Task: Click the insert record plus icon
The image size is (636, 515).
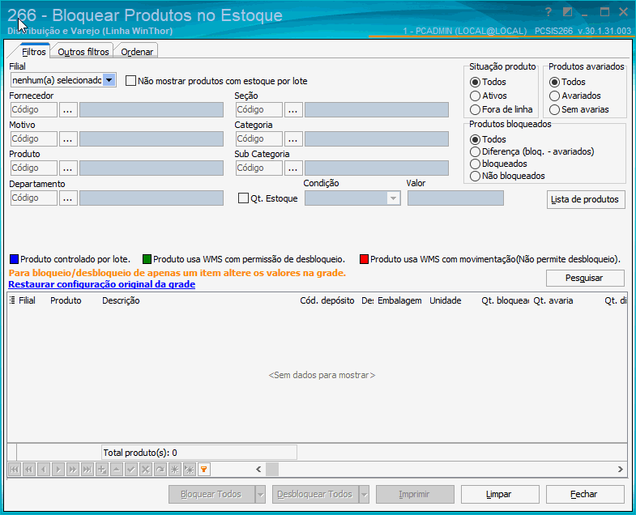Action: tap(102, 470)
